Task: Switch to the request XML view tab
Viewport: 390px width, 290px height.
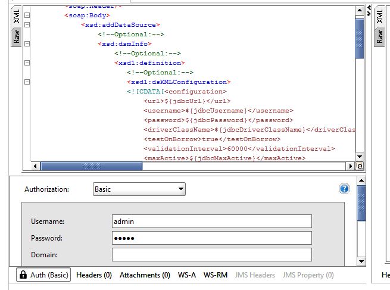Action: pos(16,17)
